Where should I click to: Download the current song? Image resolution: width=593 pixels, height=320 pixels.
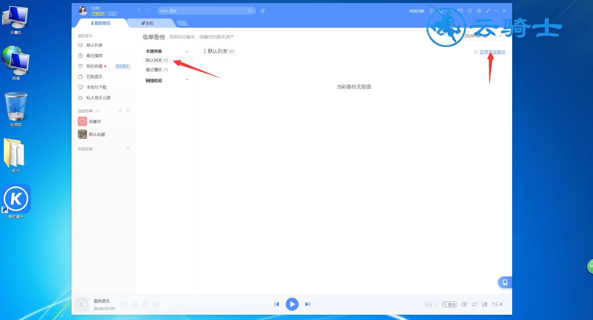click(135, 304)
